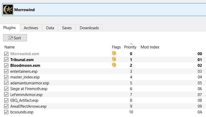206x117 pixels.
Task: Uncheck adamantiumarmor.esp
Action: tap(6, 83)
